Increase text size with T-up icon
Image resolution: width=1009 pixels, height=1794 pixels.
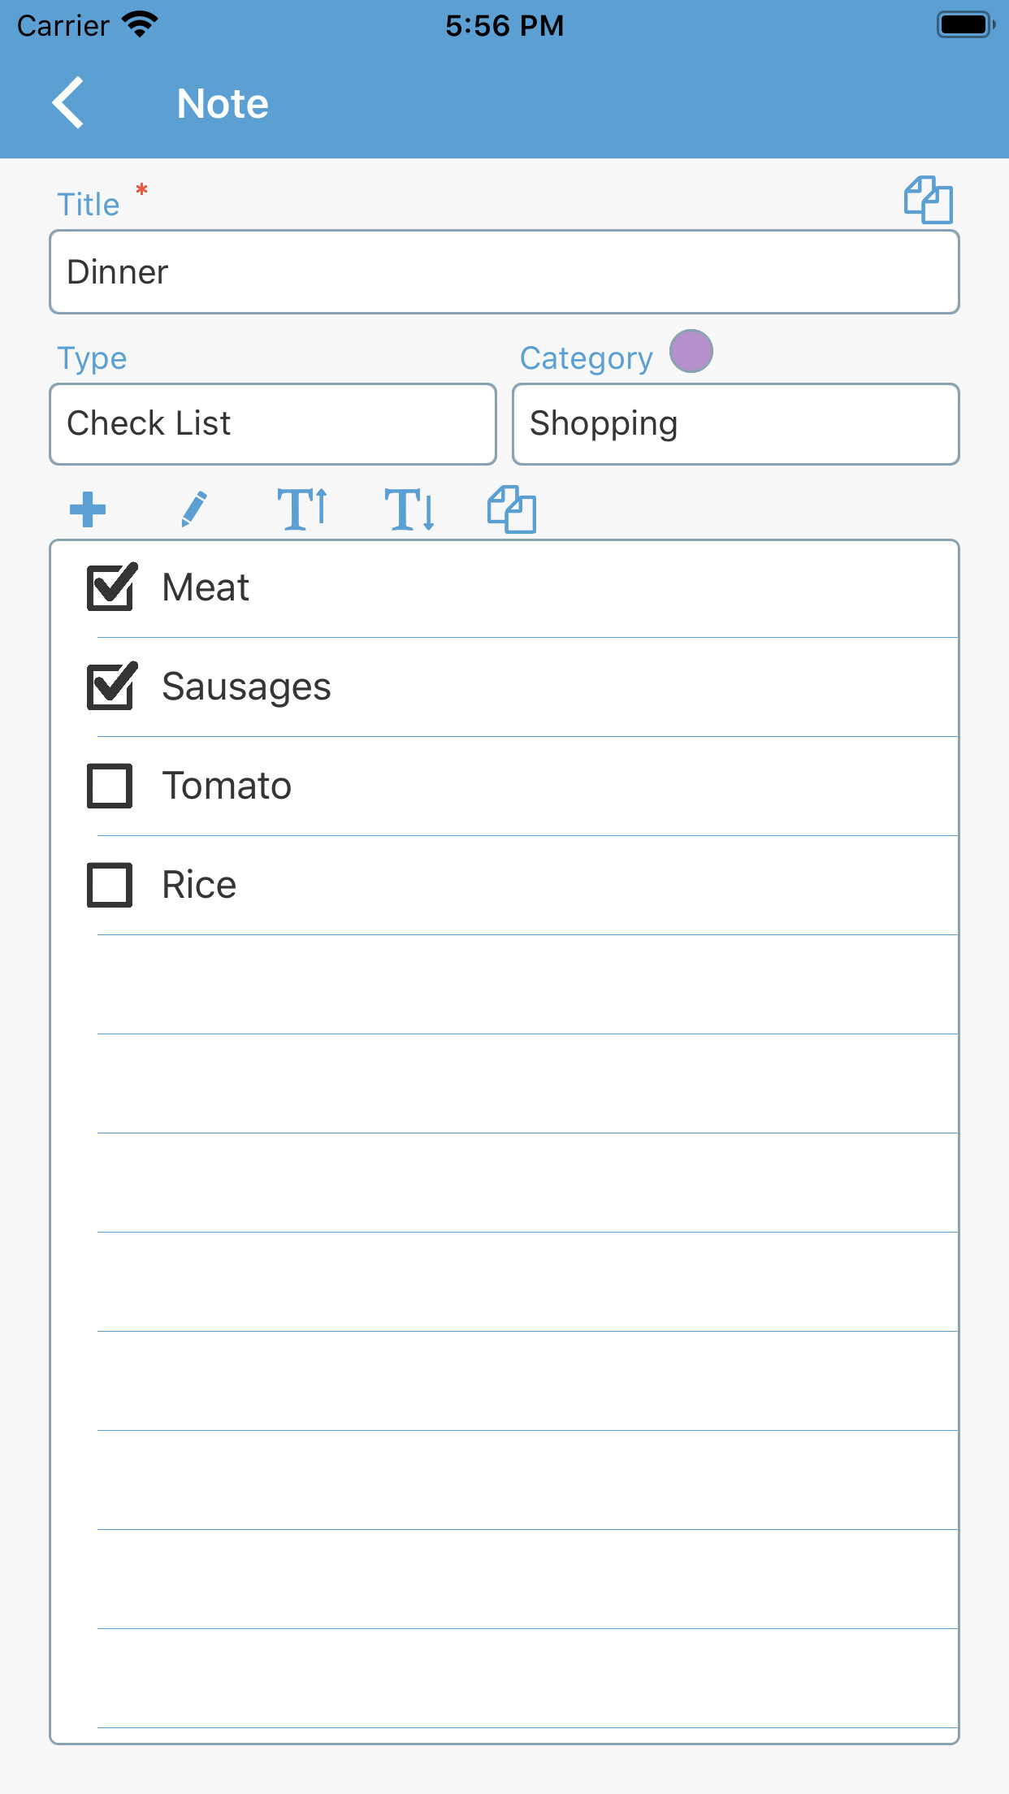[302, 509]
